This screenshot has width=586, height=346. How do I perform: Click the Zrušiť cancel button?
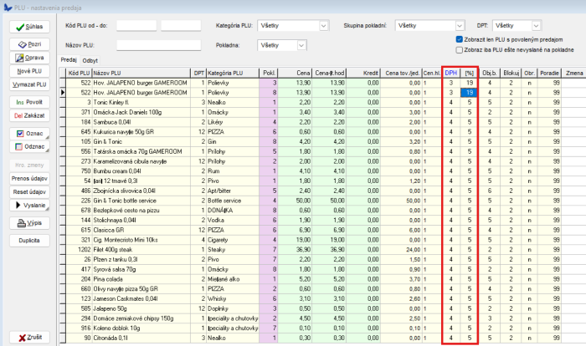[29, 338]
